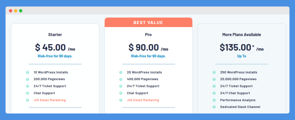The image size is (295, 120).
Task: Click the checkmark icon beside Dedicated Slack Channel
Action: pos(214,107)
